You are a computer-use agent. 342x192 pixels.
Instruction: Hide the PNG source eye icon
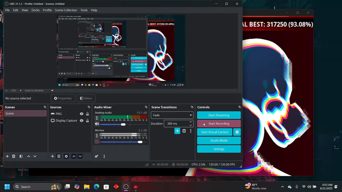click(x=82, y=114)
